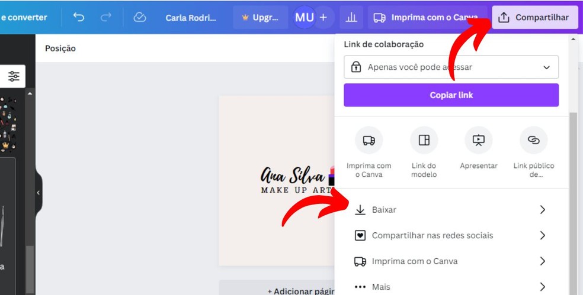Click the share panel scroll up arrow

click(574, 38)
